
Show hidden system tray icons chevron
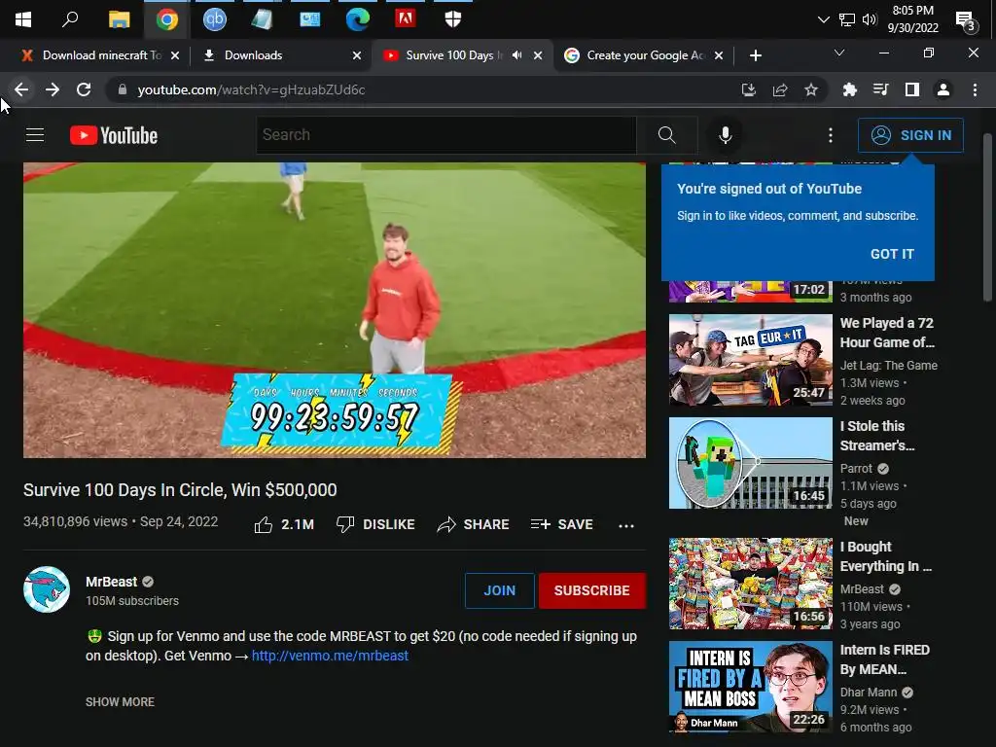click(823, 19)
